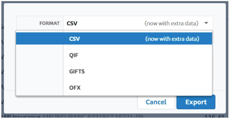Click the blank left column beside the OFX option

click(40, 88)
